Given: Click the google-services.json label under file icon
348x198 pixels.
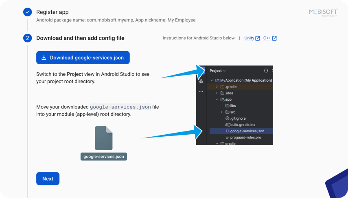Looking at the screenshot, I should point(104,156).
